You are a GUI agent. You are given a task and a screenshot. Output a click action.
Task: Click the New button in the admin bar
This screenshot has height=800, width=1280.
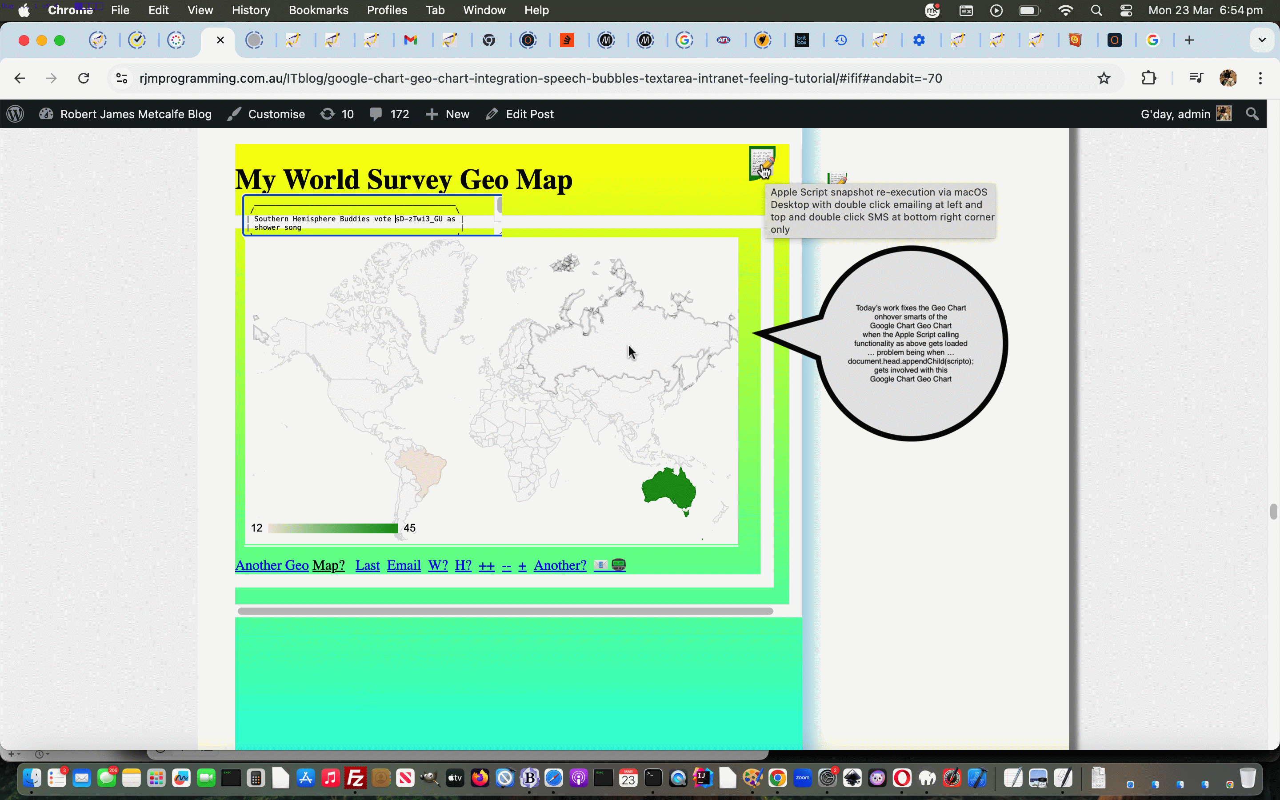coord(447,114)
